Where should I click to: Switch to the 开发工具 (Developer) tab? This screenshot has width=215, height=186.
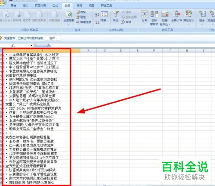point(106,6)
